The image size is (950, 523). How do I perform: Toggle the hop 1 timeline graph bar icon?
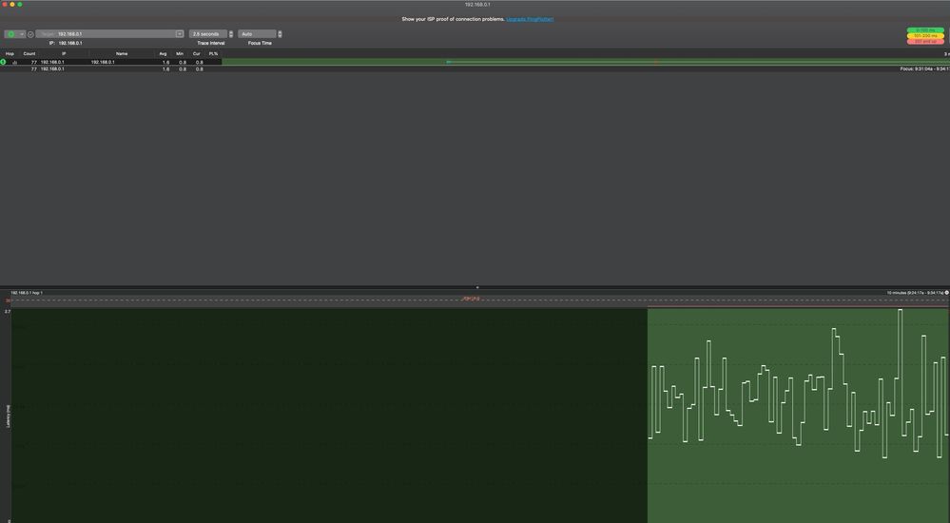click(x=14, y=62)
